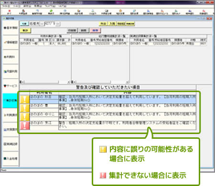Click the red exclamation error icon in the warnings list
The width and height of the screenshot is (215, 186).
pos(25,125)
